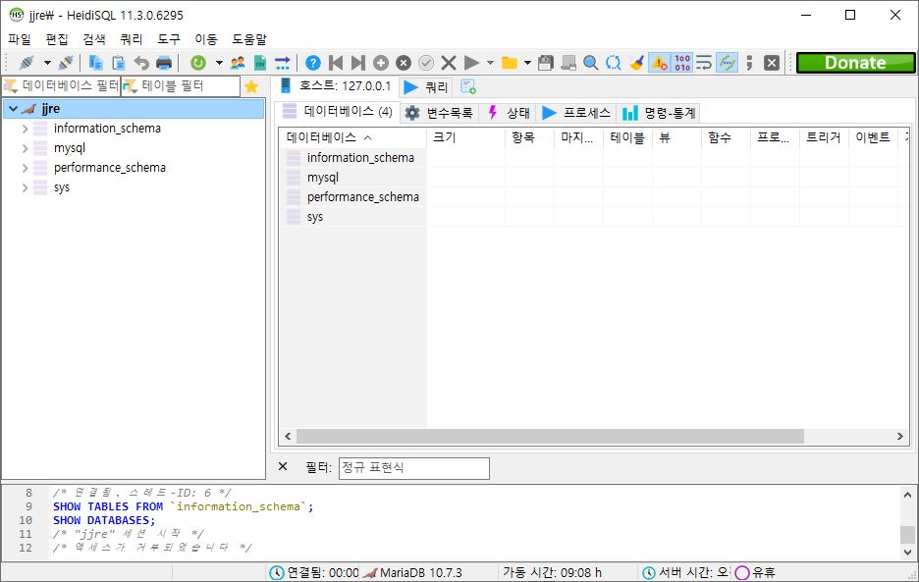Open the recent files dropdown beside folder
This screenshot has width=919, height=582.
pyautogui.click(x=527, y=63)
